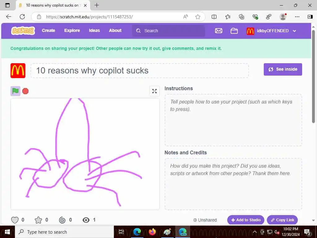Add page to favorites star

click(198, 17)
